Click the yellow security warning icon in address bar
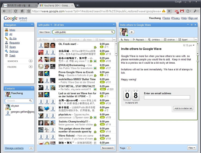Viewport: 201px width, 153px height. click(164, 11)
